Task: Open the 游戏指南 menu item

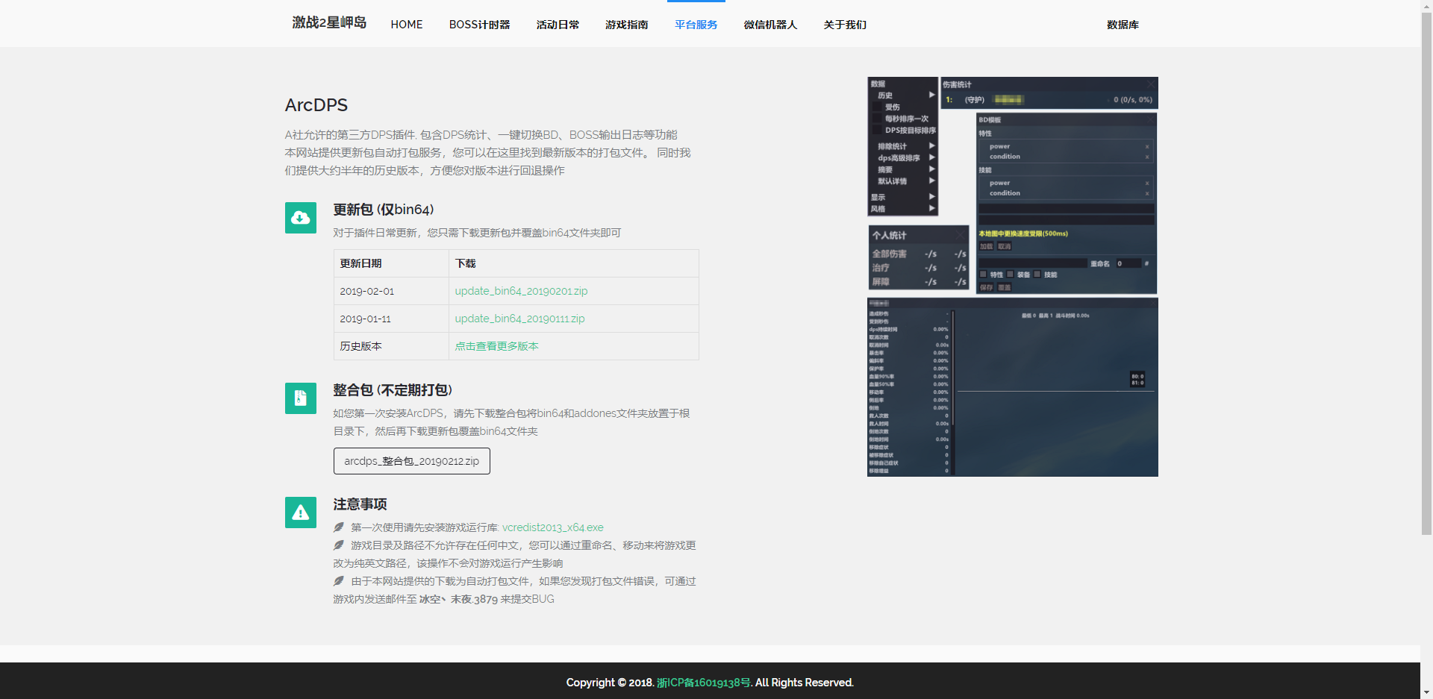Action: (x=627, y=25)
